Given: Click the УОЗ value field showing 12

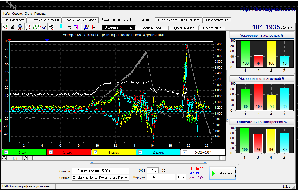Looking at the screenshot, I should point(151,170).
